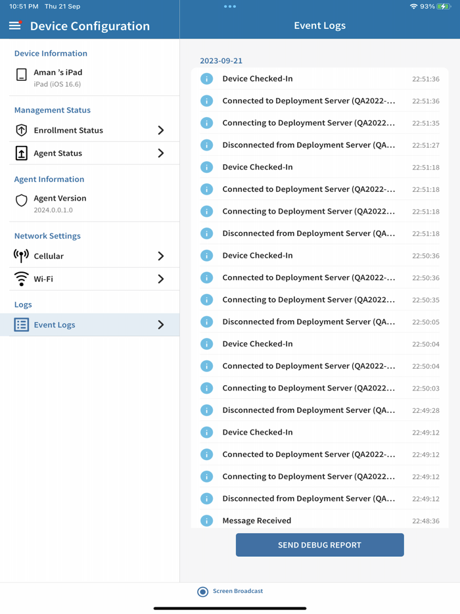Tap info icon for 22:51:36 Device Checked-In
The height and width of the screenshot is (614, 460).
[207, 79]
